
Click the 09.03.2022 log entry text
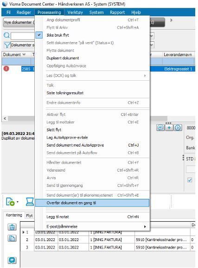tap(18, 134)
